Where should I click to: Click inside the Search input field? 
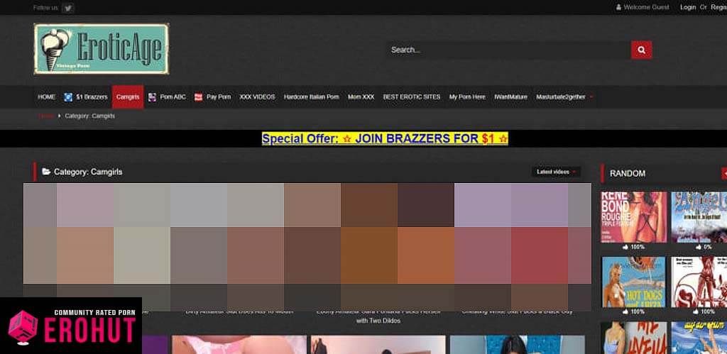508,50
